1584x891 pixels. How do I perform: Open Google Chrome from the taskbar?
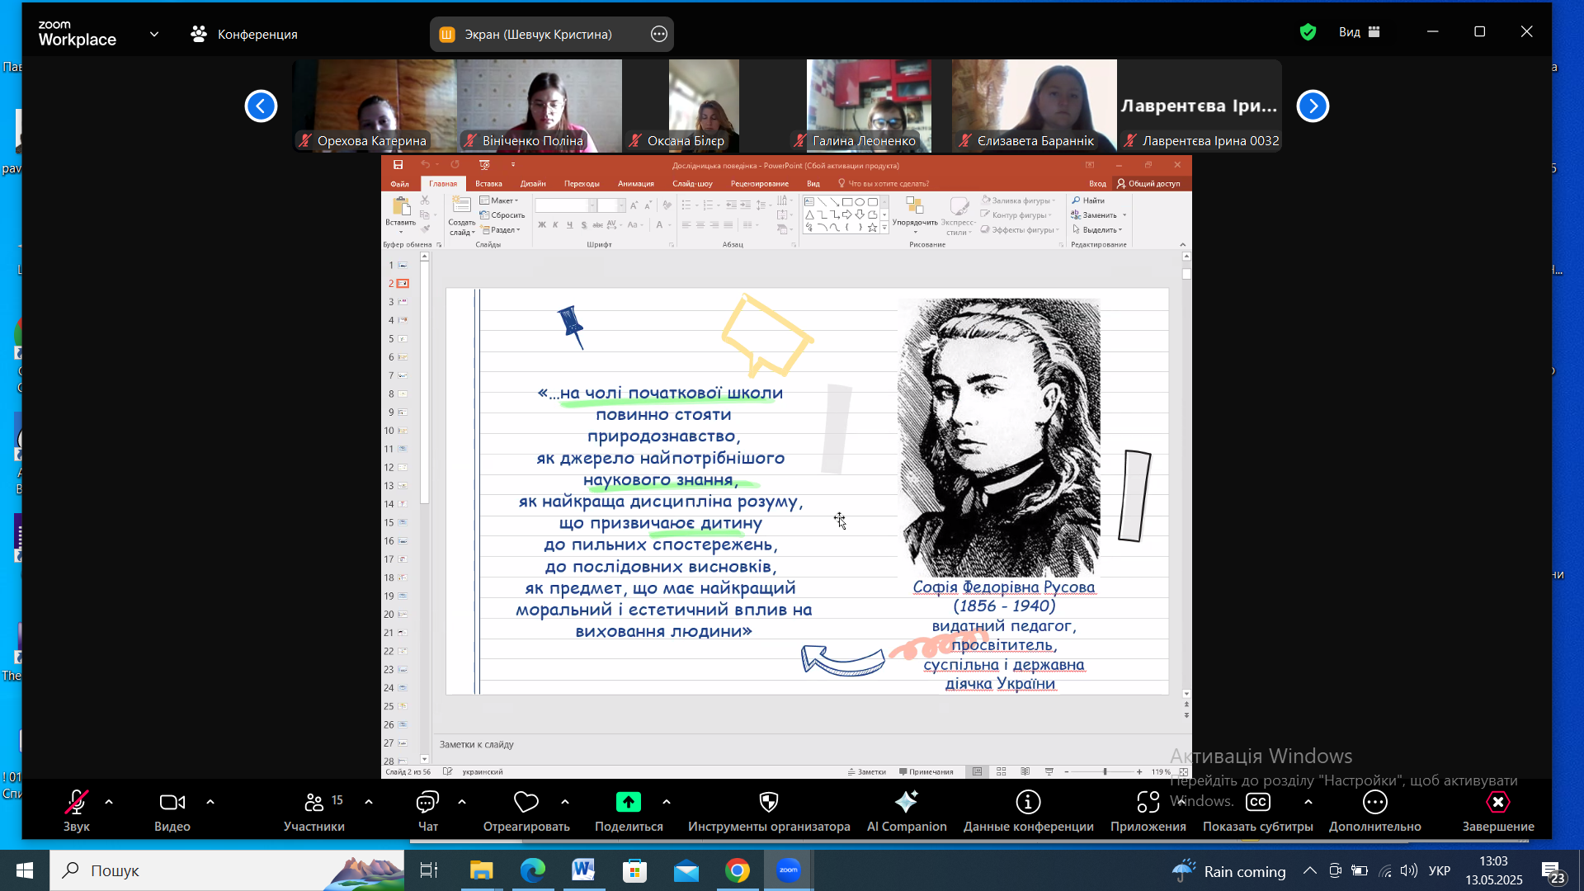[x=737, y=870]
